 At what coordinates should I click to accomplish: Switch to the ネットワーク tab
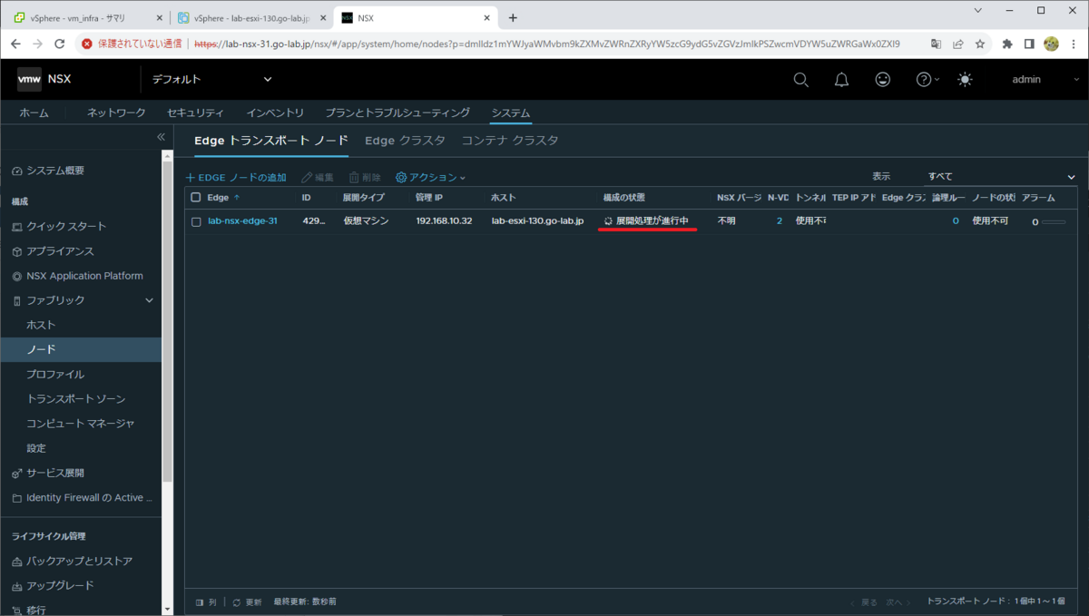(x=116, y=112)
